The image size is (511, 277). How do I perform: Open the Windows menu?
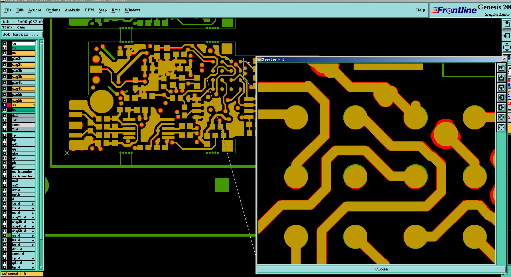click(x=132, y=10)
